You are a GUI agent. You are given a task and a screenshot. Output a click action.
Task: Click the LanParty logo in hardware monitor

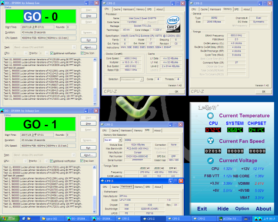click(208, 107)
